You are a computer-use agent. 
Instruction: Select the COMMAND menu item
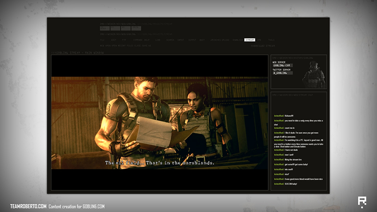point(138,40)
